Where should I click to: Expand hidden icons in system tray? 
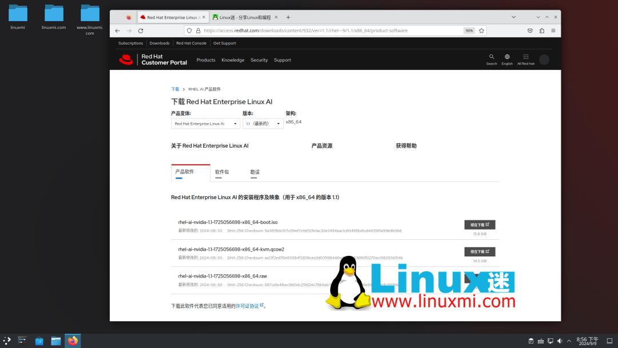[x=569, y=340]
